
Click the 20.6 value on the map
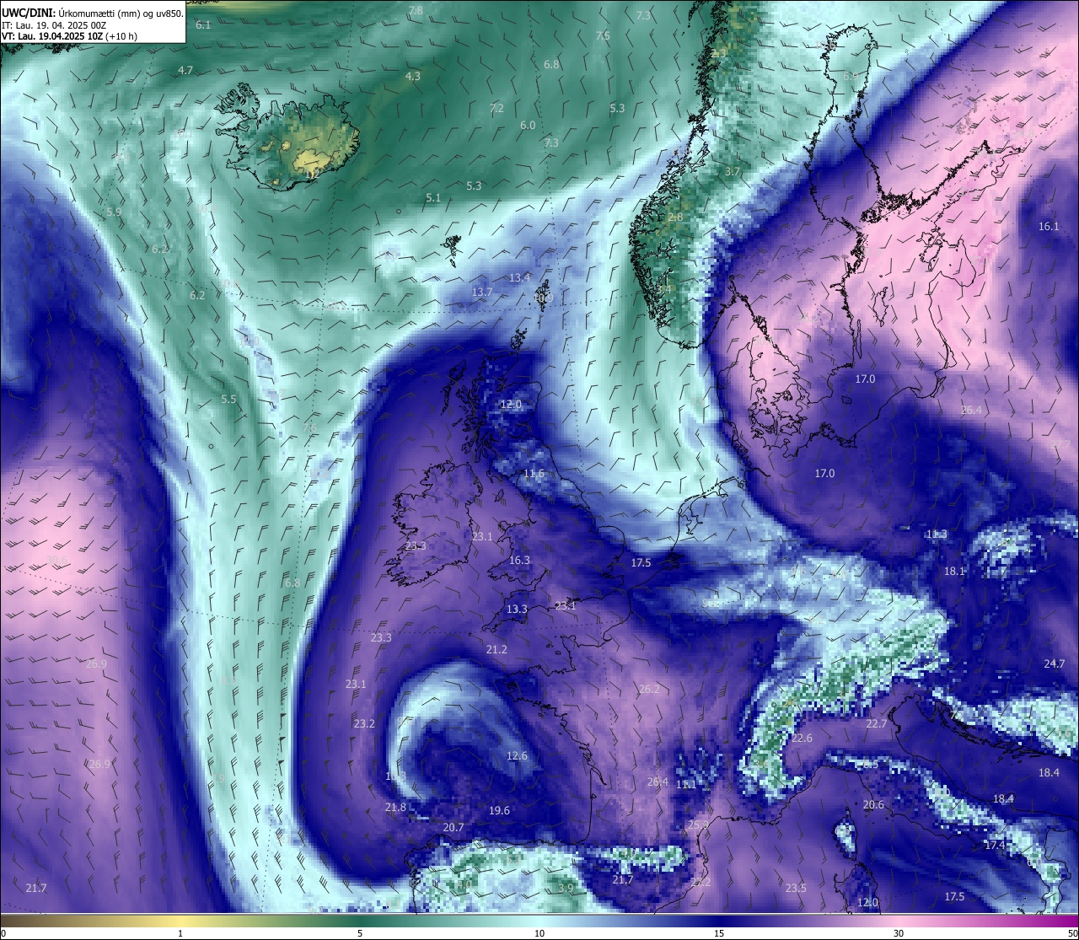click(873, 804)
